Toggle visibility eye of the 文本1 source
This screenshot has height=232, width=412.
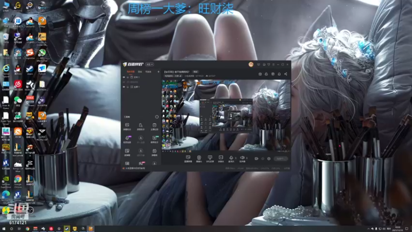click(124, 77)
